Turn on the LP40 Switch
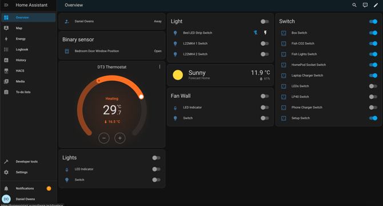The height and width of the screenshot is (206, 383). click(x=373, y=97)
